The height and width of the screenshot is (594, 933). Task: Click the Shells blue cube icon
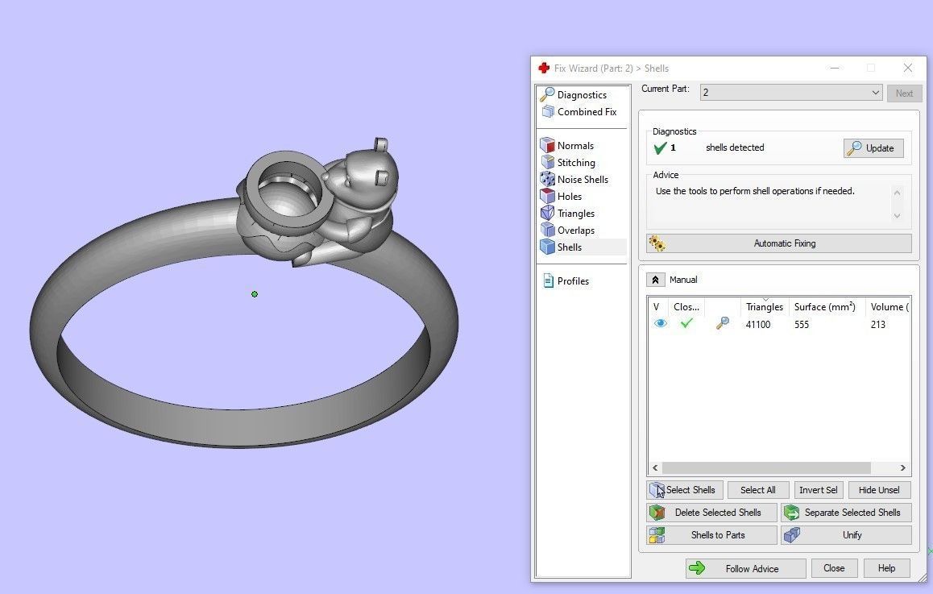pyautogui.click(x=547, y=247)
